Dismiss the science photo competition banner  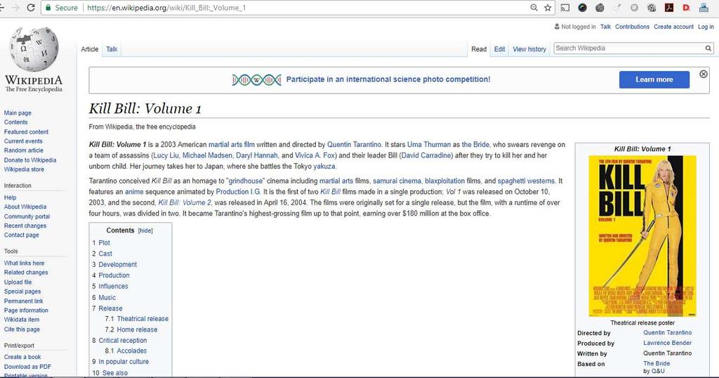[704, 74]
